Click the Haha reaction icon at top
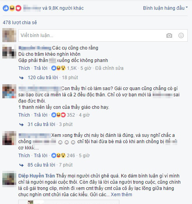 point(12,8)
